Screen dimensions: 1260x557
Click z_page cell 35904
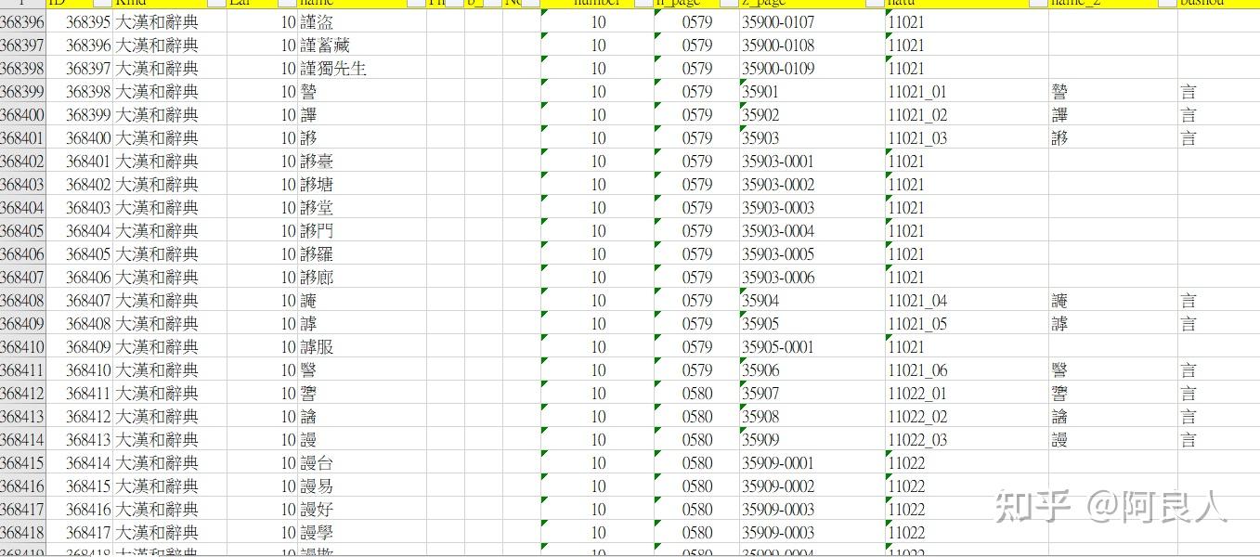coord(812,301)
